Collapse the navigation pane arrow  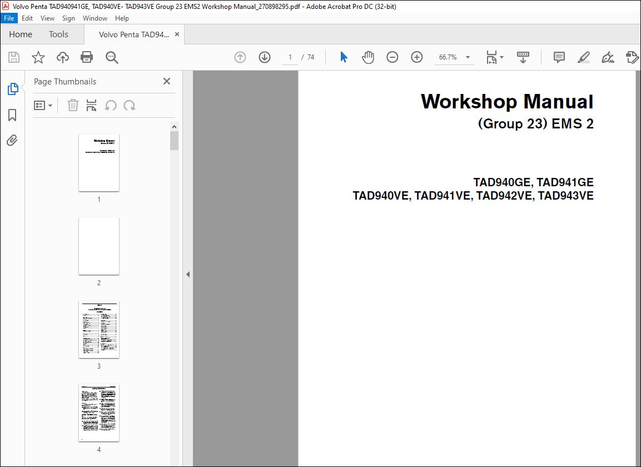point(188,275)
